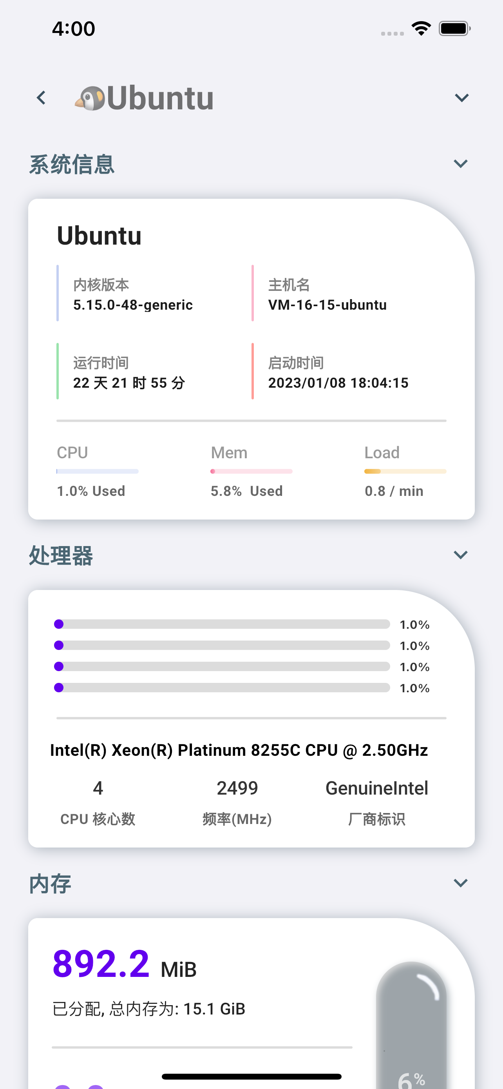The width and height of the screenshot is (503, 1089).
Task: Tap the back arrow icon
Action: click(41, 97)
